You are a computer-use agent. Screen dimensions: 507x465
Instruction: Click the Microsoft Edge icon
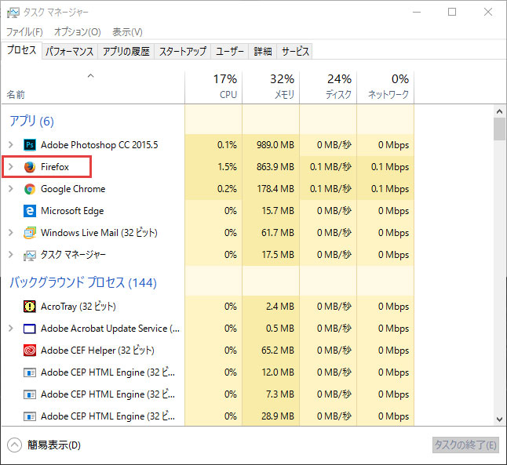[30, 211]
